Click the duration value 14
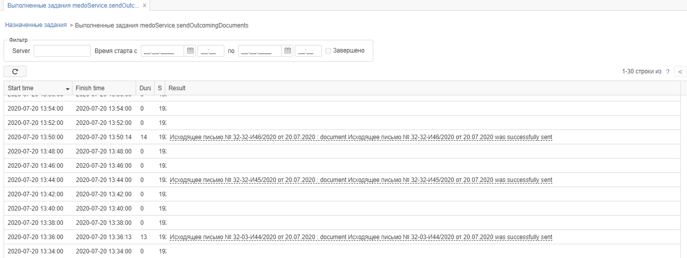Screen dimensions: 687x258 [x=144, y=137]
